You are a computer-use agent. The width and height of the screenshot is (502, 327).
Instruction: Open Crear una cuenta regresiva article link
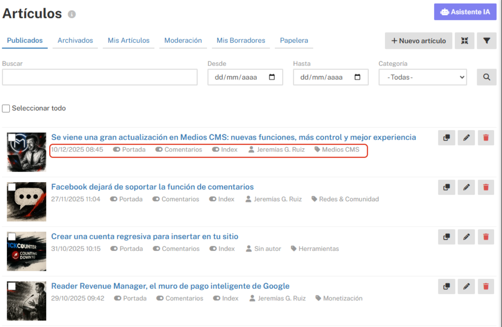145,236
